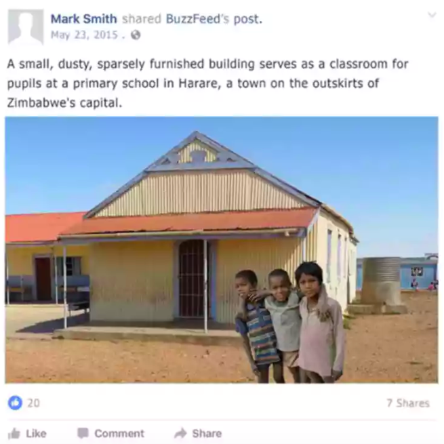Click the Comment button text

(119, 433)
